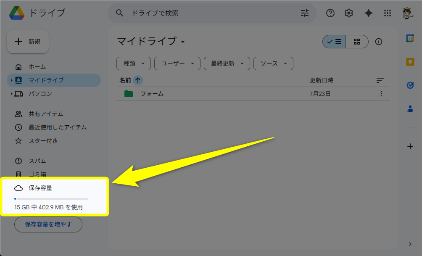
Task: Open the help question mark icon
Action: (x=330, y=13)
